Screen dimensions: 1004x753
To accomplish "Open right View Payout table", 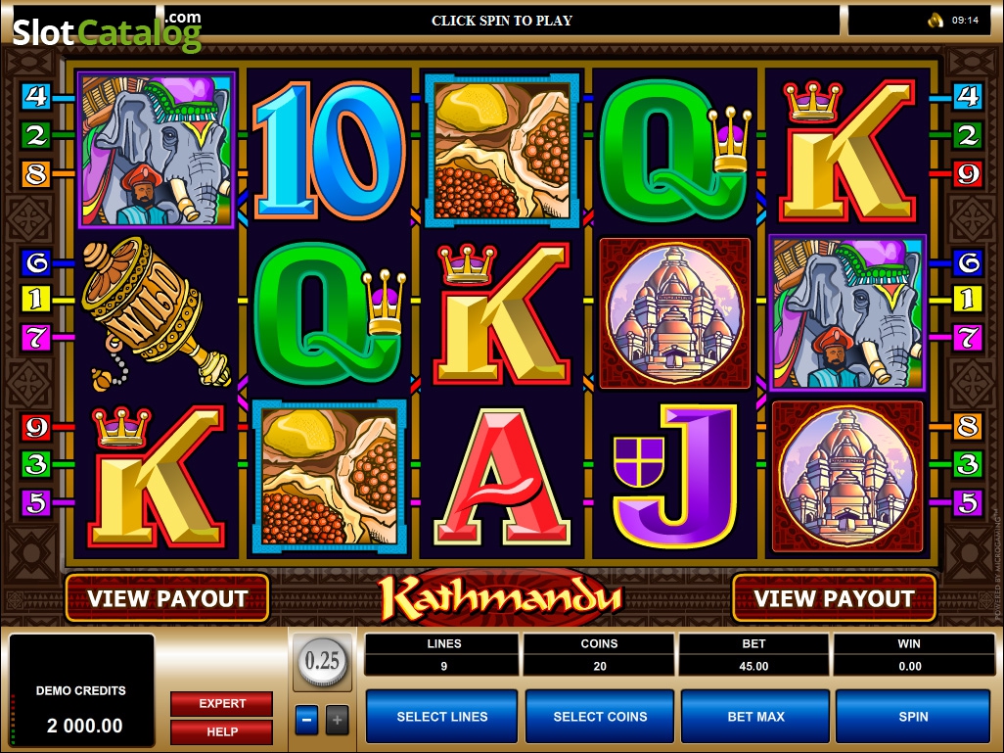I will click(x=834, y=598).
